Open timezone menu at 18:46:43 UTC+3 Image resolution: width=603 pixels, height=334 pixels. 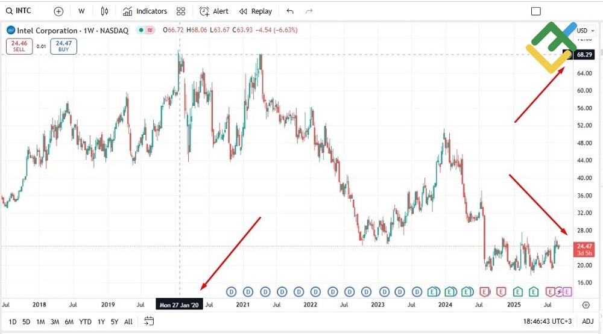click(x=548, y=321)
